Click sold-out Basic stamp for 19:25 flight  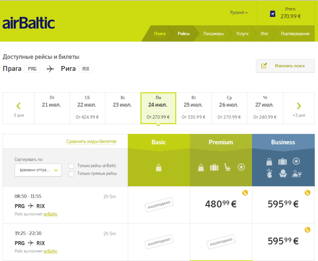pyautogui.click(x=159, y=242)
